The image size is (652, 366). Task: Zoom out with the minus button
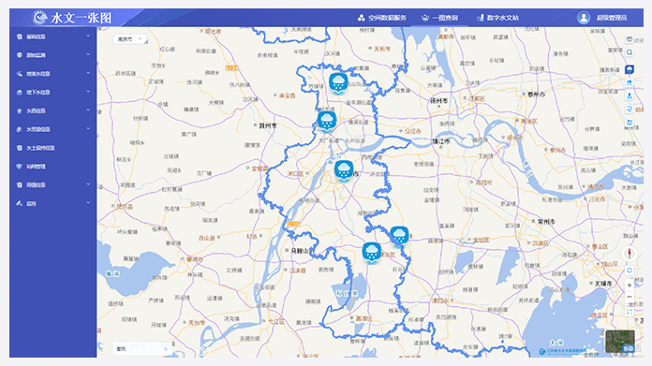tap(630, 297)
